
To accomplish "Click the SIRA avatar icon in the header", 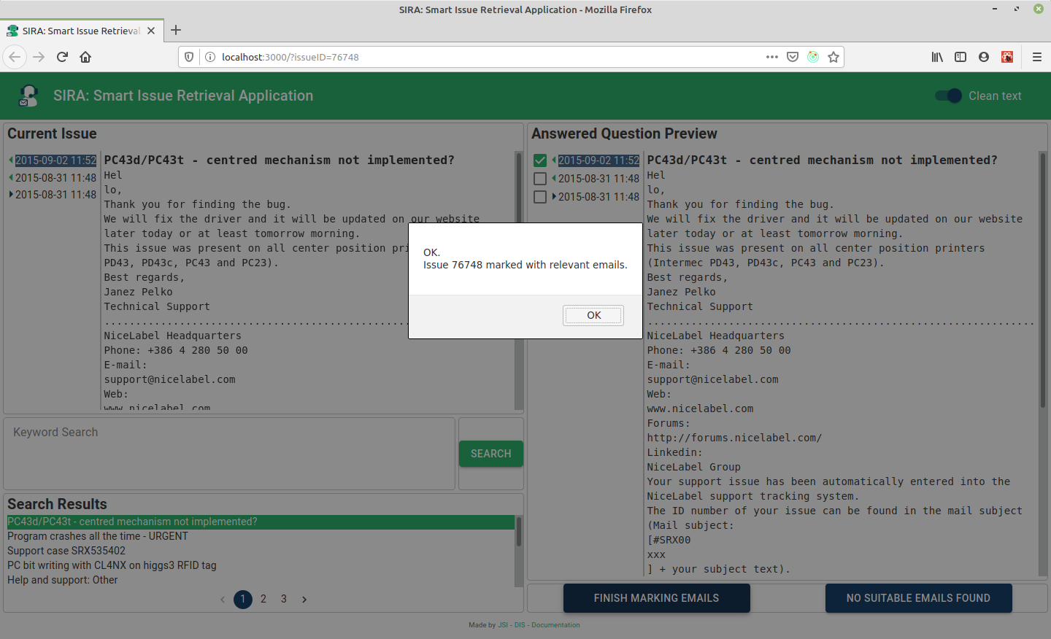I will (28, 95).
